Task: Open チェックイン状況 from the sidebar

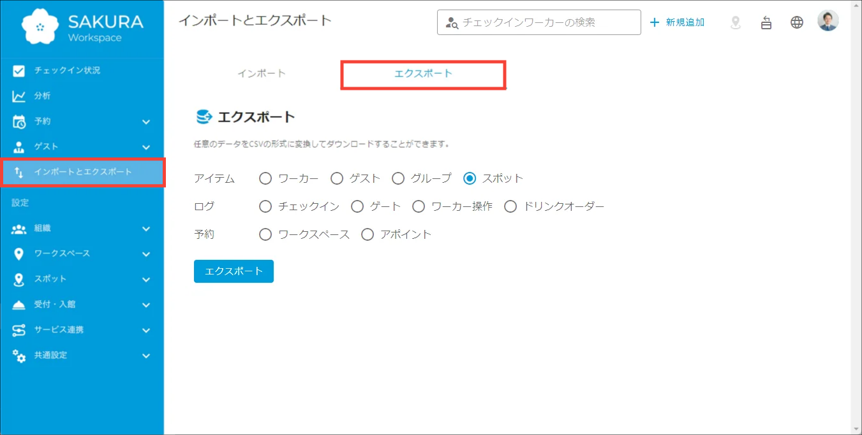Action: [67, 70]
